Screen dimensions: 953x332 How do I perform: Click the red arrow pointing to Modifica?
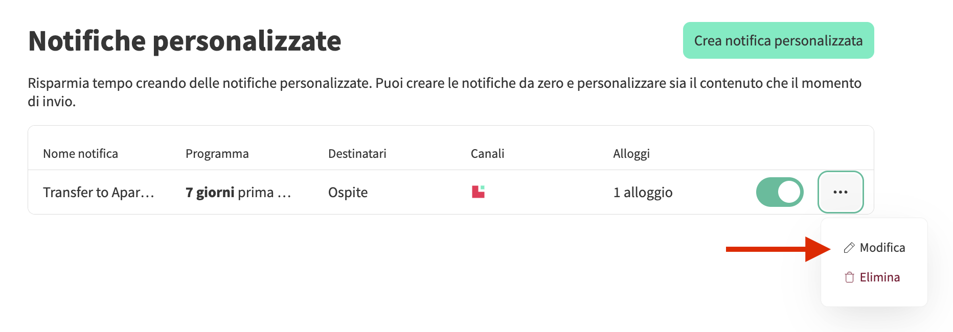click(777, 249)
